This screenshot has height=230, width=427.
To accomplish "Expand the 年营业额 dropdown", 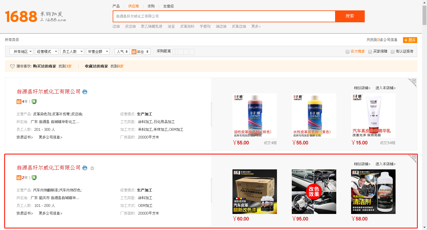I will [x=98, y=52].
